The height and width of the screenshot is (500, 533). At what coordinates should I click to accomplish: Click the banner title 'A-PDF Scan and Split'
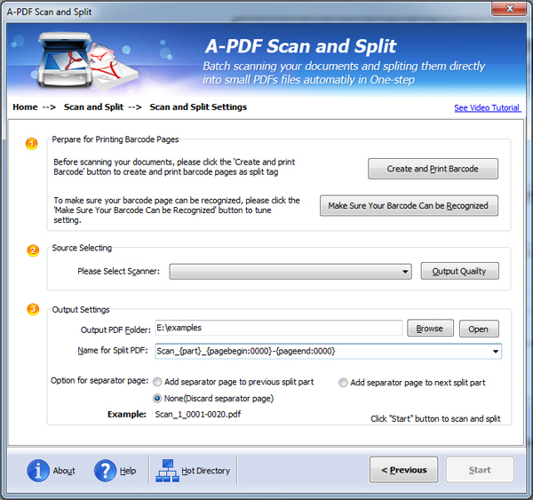point(300,46)
